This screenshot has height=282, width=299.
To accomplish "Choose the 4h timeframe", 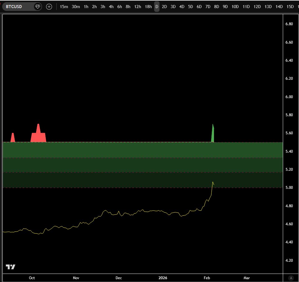I will coord(111,7).
